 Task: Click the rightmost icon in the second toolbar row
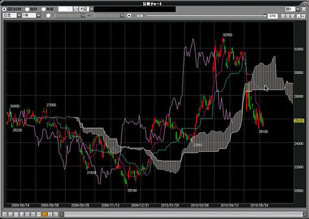point(304,16)
